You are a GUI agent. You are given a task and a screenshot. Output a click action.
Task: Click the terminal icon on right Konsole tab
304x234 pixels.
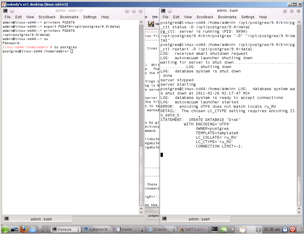click(x=164, y=218)
